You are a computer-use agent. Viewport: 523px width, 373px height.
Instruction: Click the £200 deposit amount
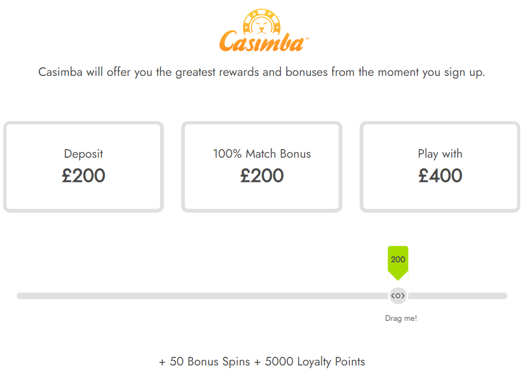click(84, 175)
